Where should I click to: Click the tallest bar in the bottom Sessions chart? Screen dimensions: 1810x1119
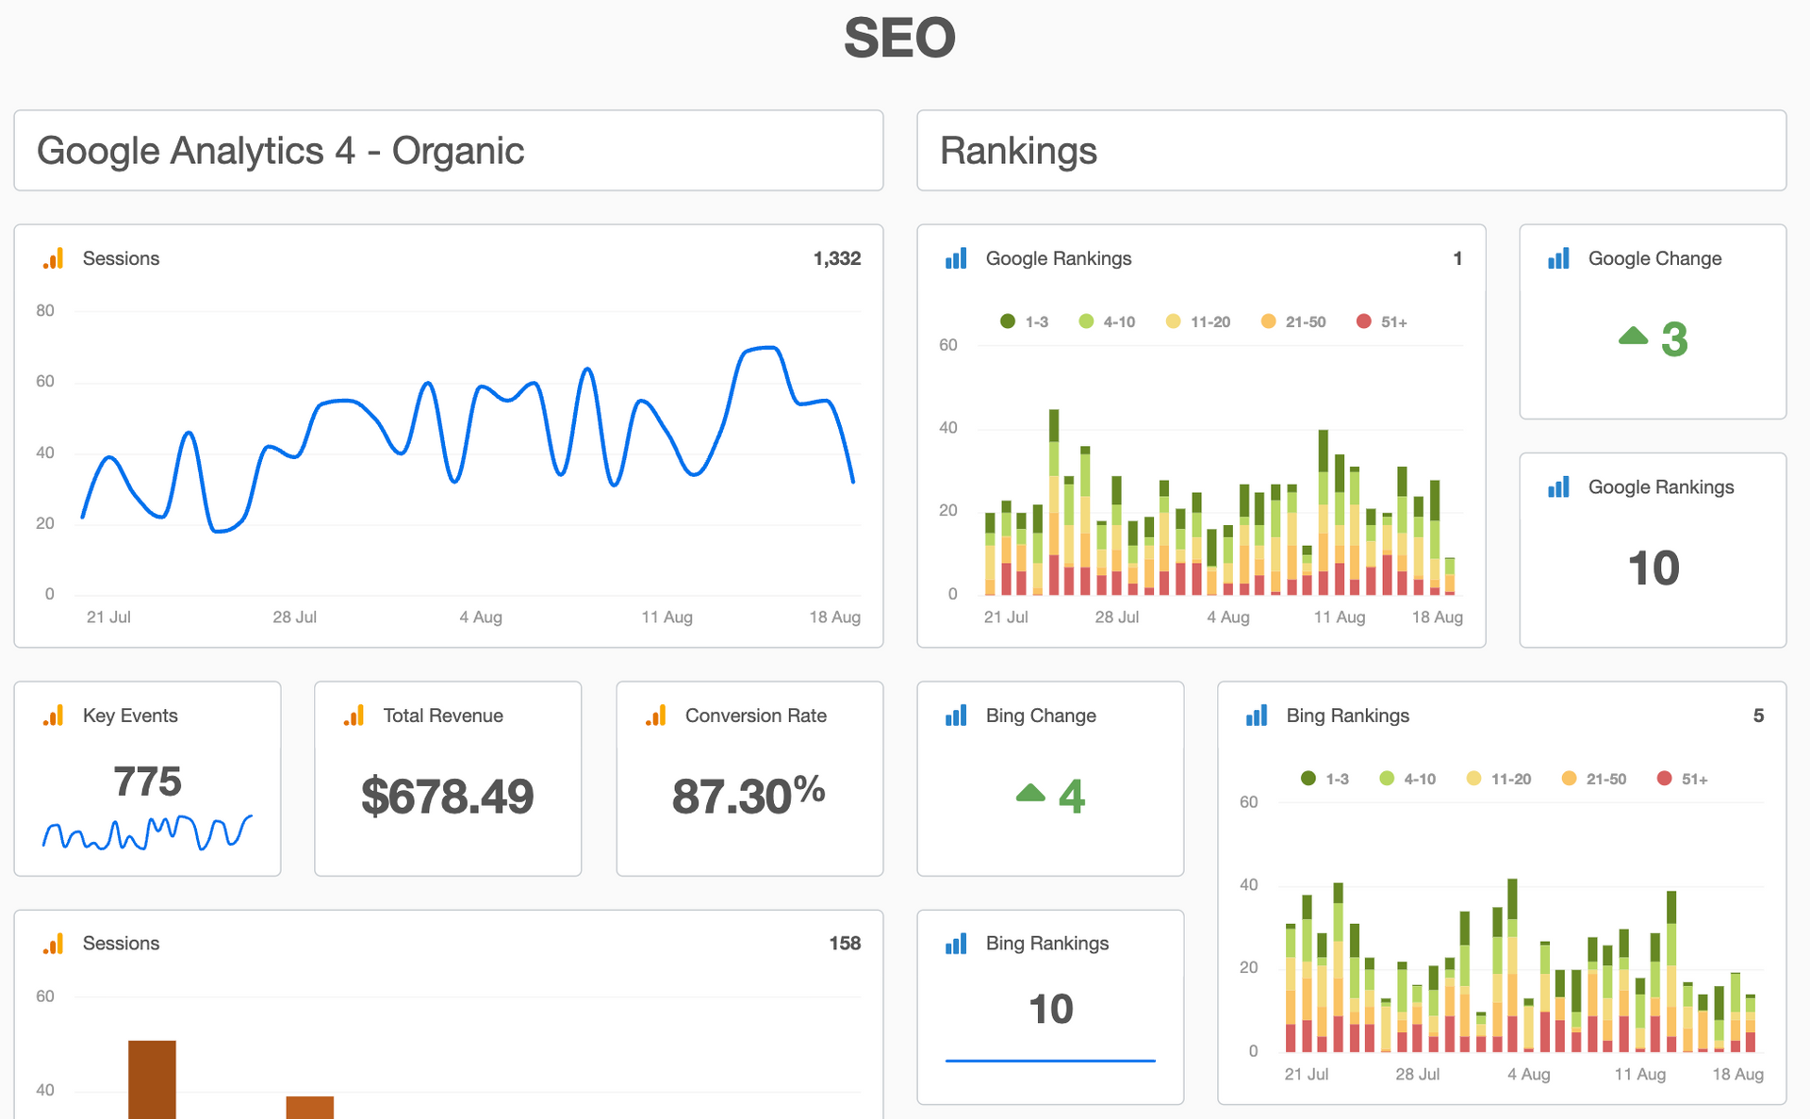tap(152, 1079)
